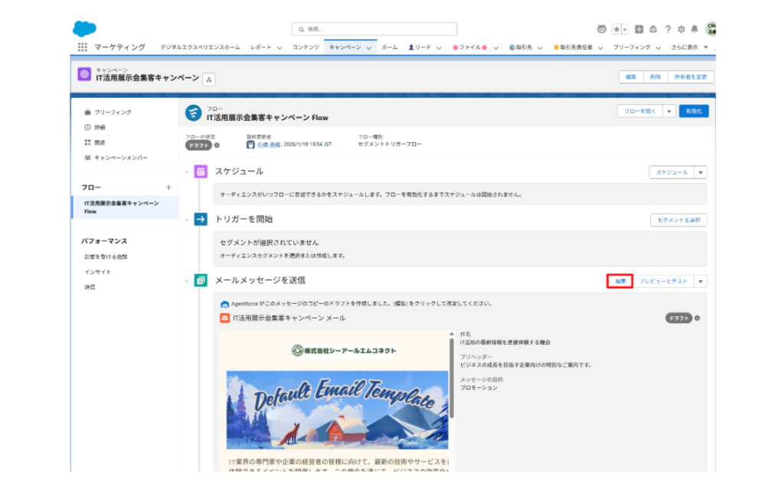Open the ファイル tab
784x493 pixels.
pos(469,47)
